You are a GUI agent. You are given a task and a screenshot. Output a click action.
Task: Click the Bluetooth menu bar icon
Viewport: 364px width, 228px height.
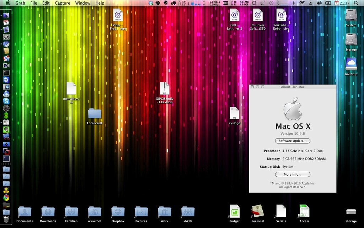pos(294,3)
